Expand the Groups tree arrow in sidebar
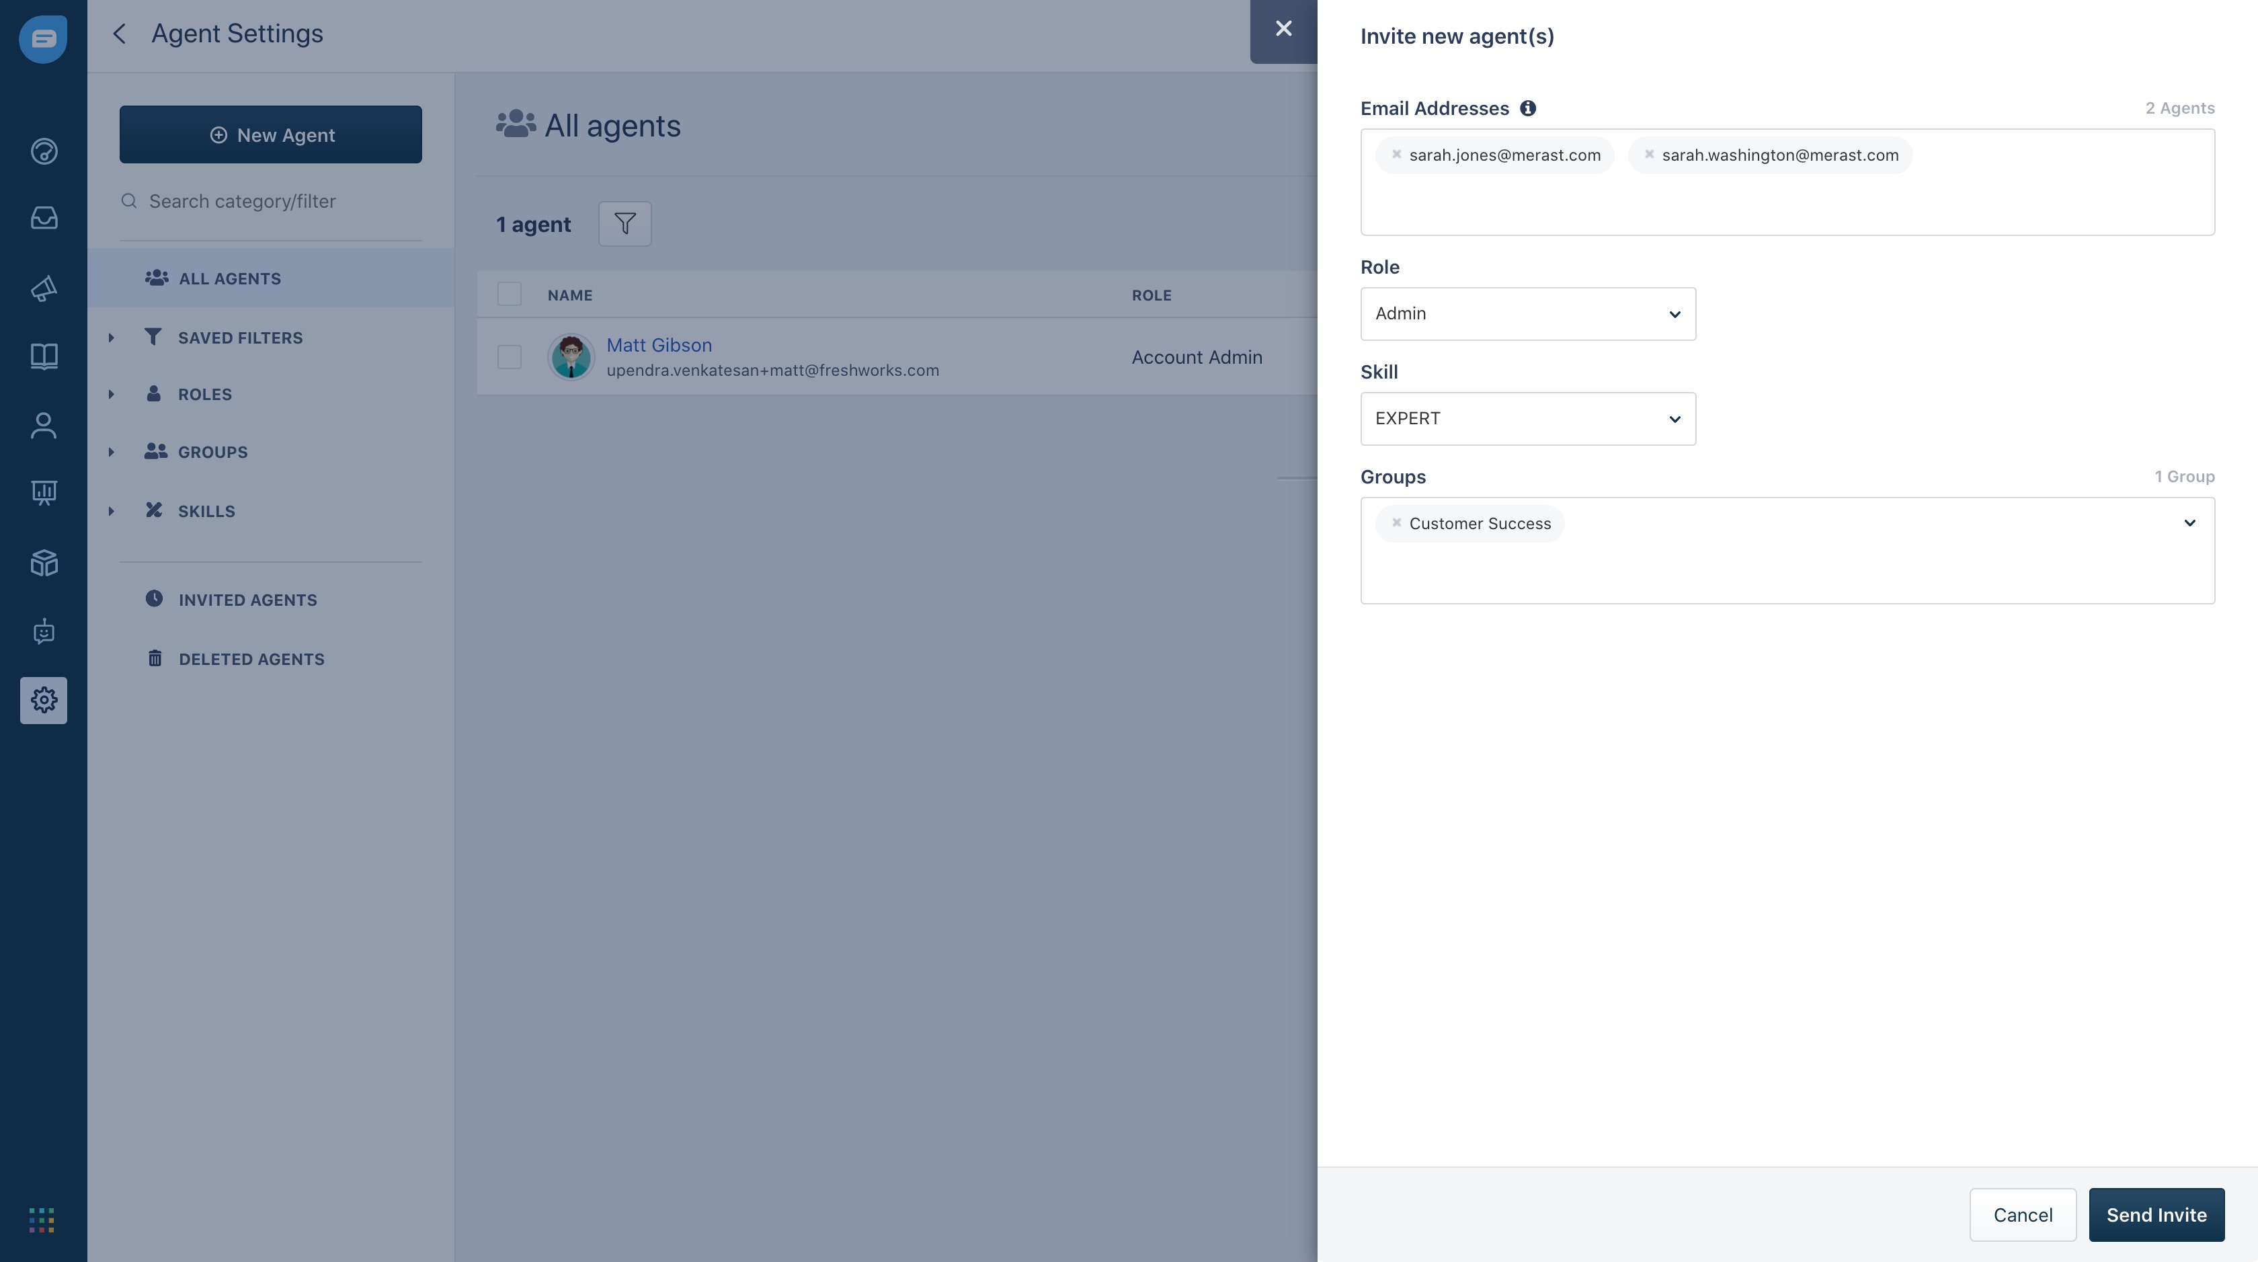The image size is (2258, 1262). pyautogui.click(x=112, y=452)
